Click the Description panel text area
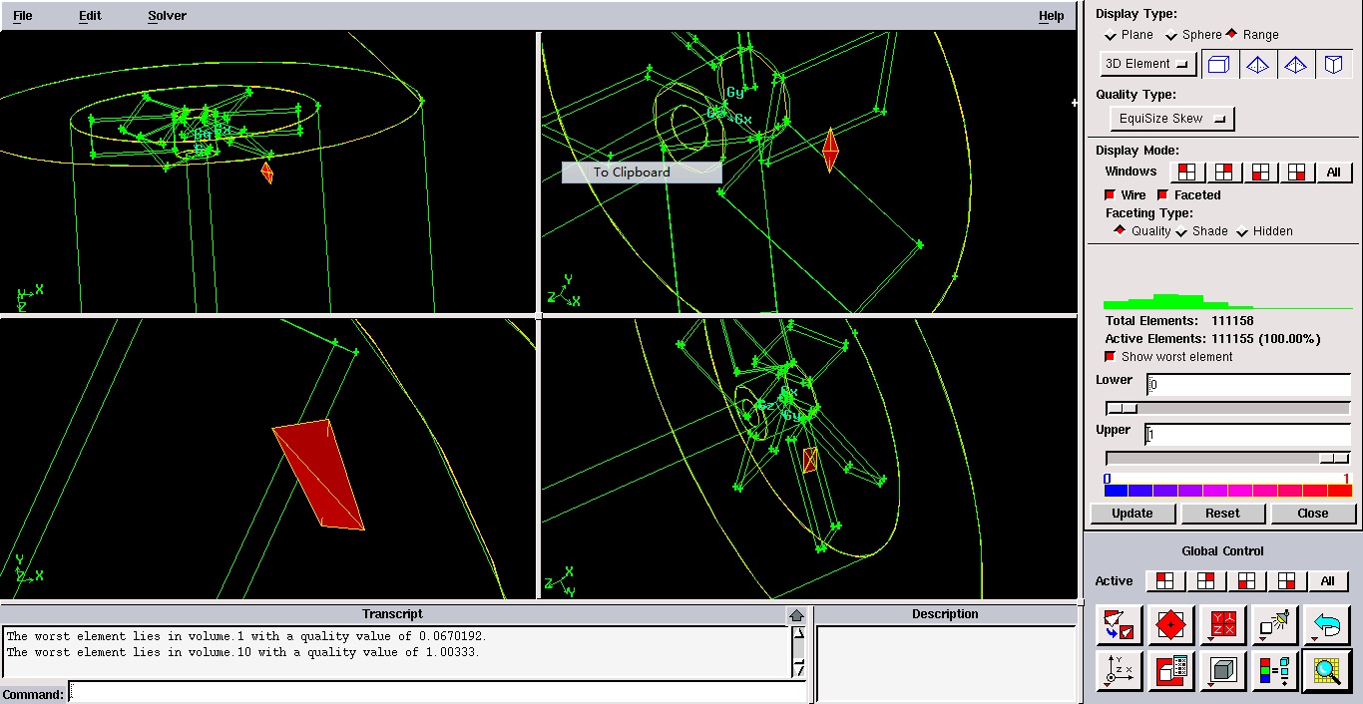Viewport: 1363px width, 704px height. [x=945, y=663]
